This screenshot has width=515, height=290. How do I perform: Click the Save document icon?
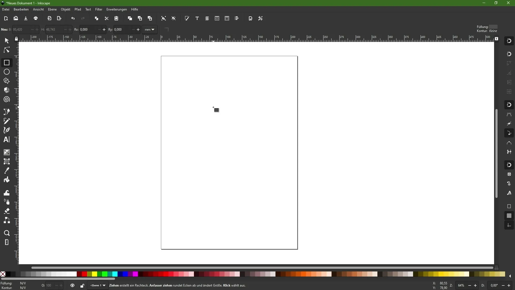26,19
